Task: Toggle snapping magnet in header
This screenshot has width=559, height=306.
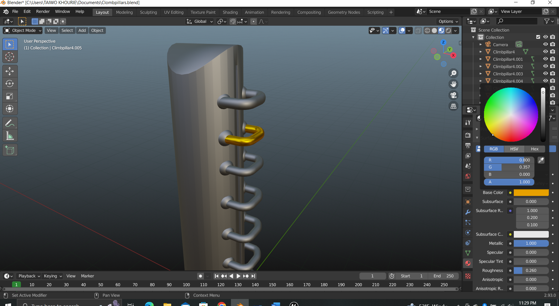Action: pos(233,21)
